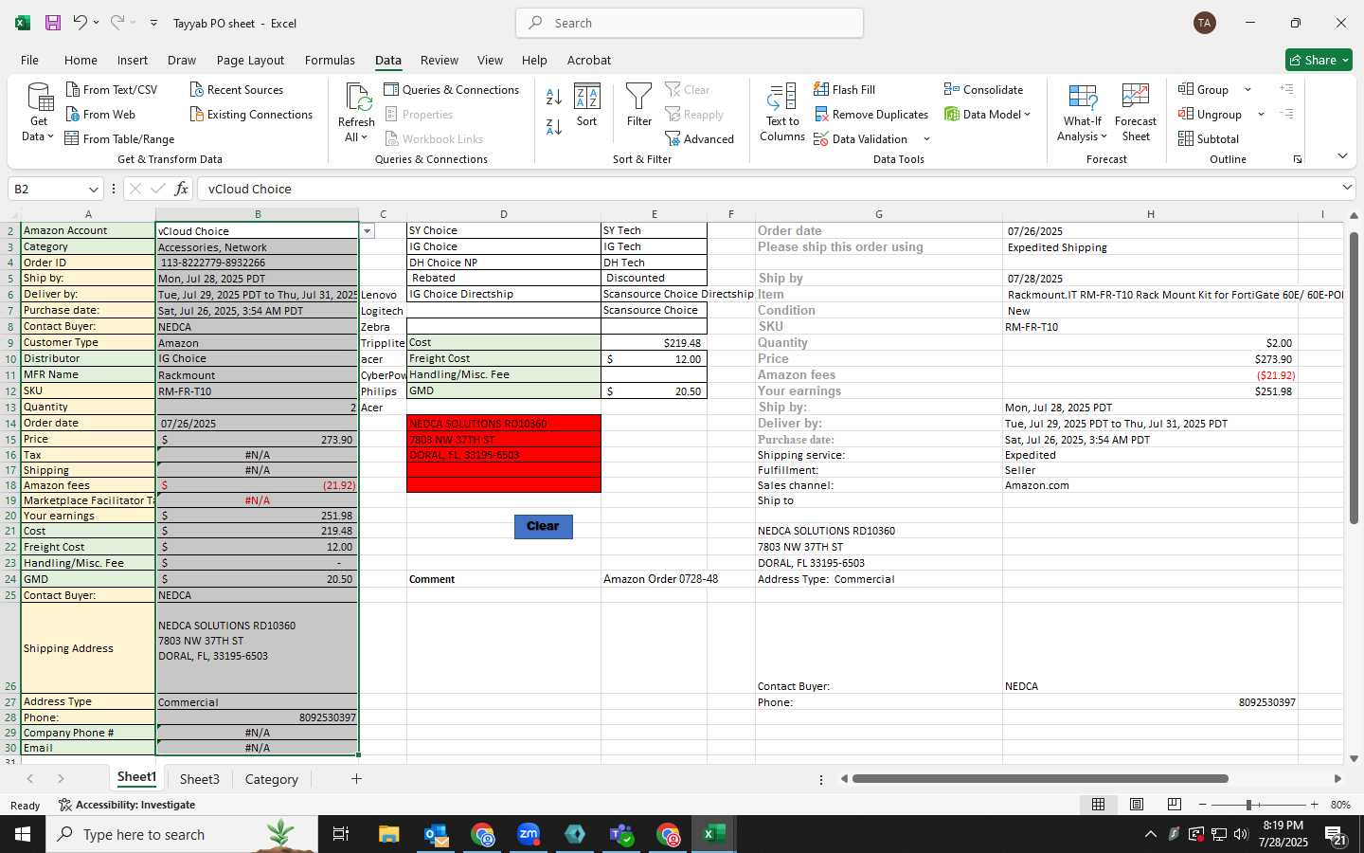Click Flash Fill
This screenshot has height=853, width=1364.
click(x=844, y=90)
